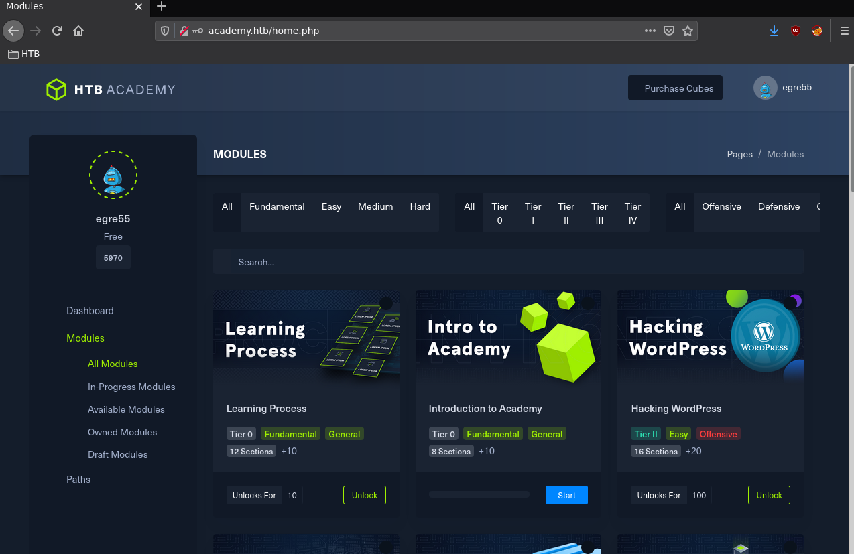
Task: Click the 16 Sections badge
Action: [656, 452]
